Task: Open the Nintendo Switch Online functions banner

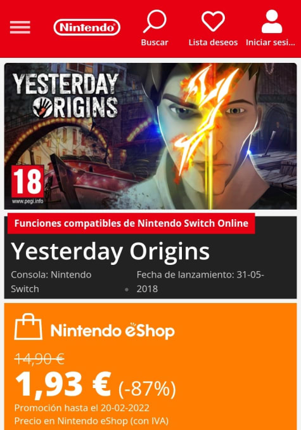Action: [131, 223]
